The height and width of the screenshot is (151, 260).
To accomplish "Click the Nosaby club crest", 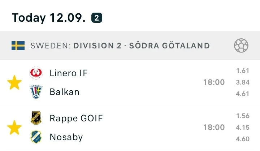I will (36, 137).
